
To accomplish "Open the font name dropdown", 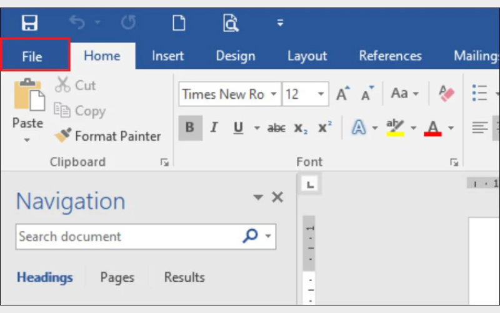I will pyautogui.click(x=274, y=95).
